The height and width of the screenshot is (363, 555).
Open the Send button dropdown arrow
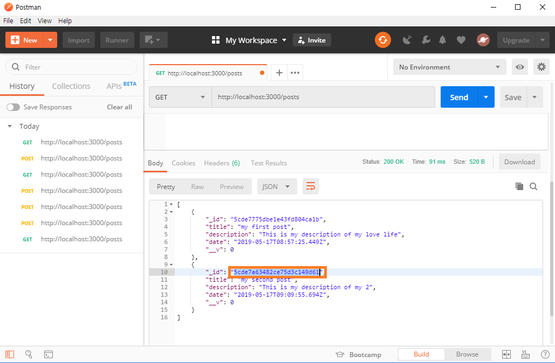point(486,97)
